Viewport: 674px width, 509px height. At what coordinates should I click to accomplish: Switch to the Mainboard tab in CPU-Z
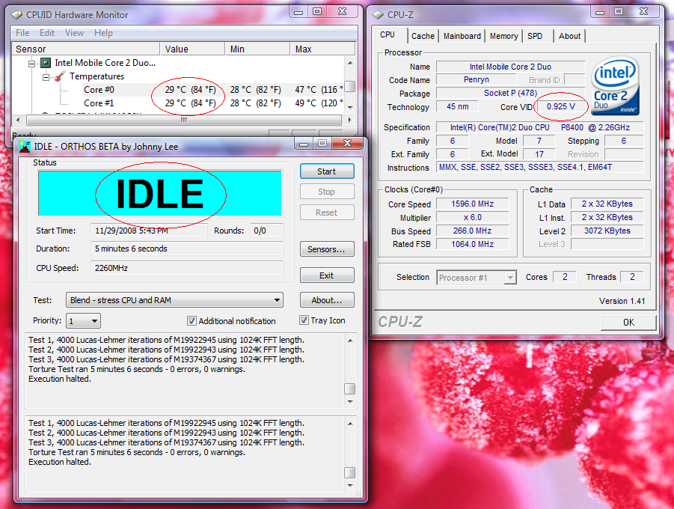[462, 36]
